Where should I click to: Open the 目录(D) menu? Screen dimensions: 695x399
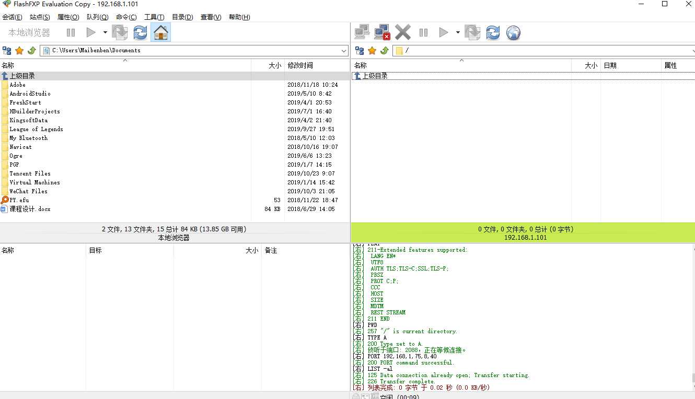pos(182,17)
